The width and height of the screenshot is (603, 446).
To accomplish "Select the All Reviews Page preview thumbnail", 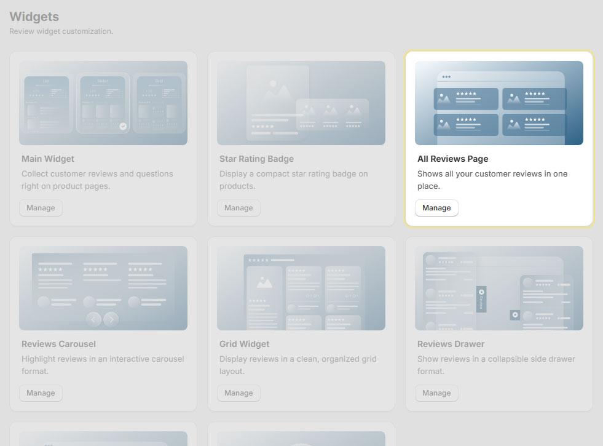I will click(499, 102).
